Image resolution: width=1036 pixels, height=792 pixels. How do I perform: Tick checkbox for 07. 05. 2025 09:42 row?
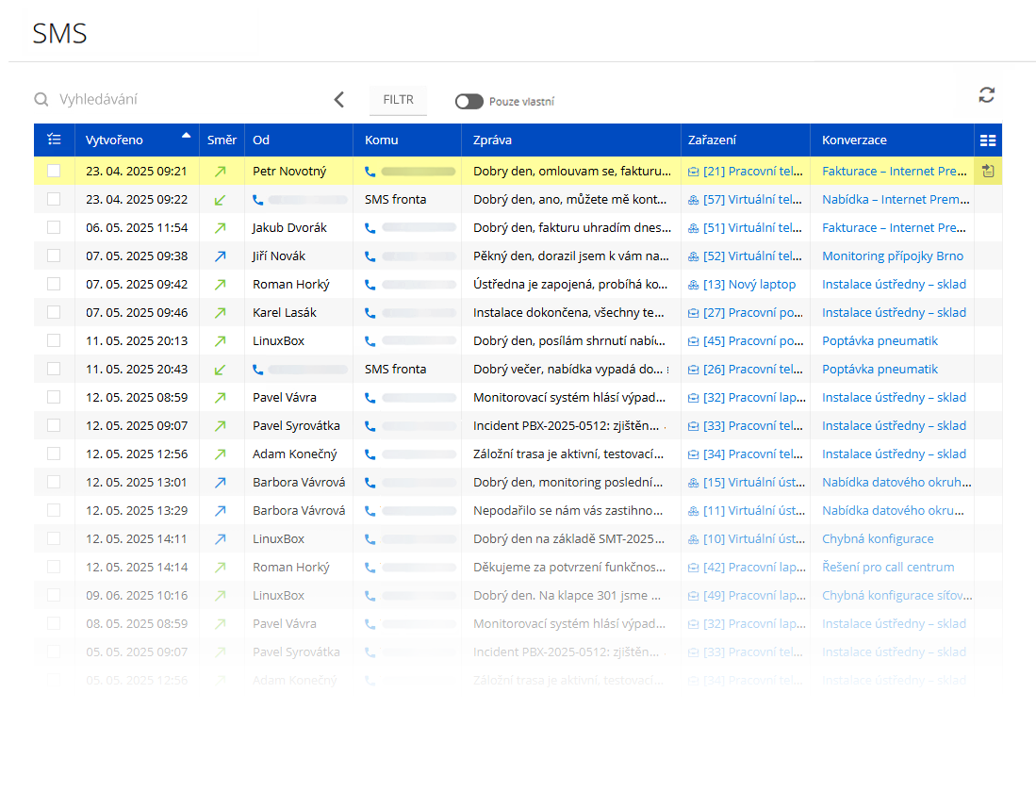pos(54,285)
